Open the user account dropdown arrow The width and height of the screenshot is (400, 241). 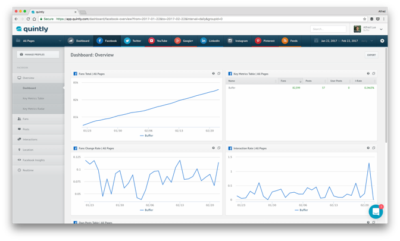point(381,29)
